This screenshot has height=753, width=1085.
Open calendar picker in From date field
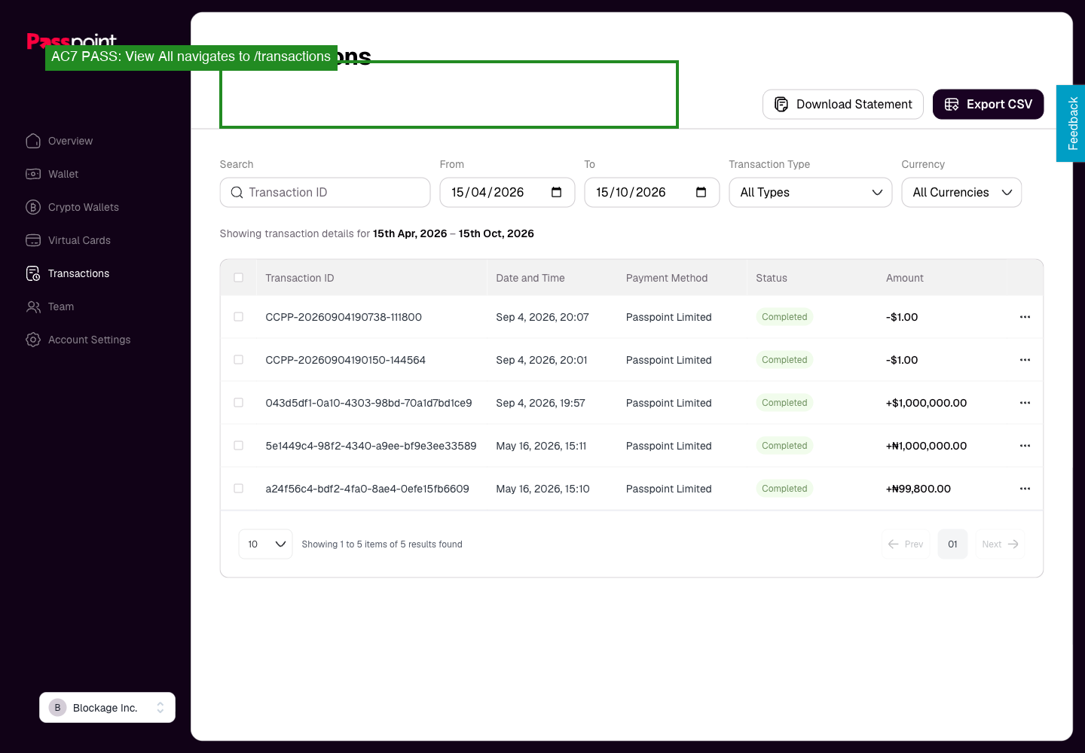coord(557,192)
